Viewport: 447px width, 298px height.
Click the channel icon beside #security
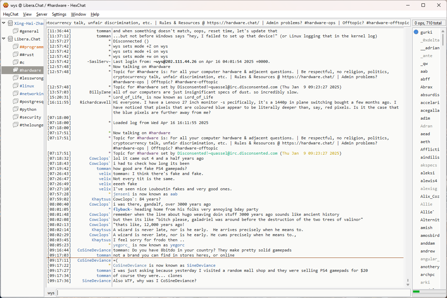pyautogui.click(x=16, y=117)
